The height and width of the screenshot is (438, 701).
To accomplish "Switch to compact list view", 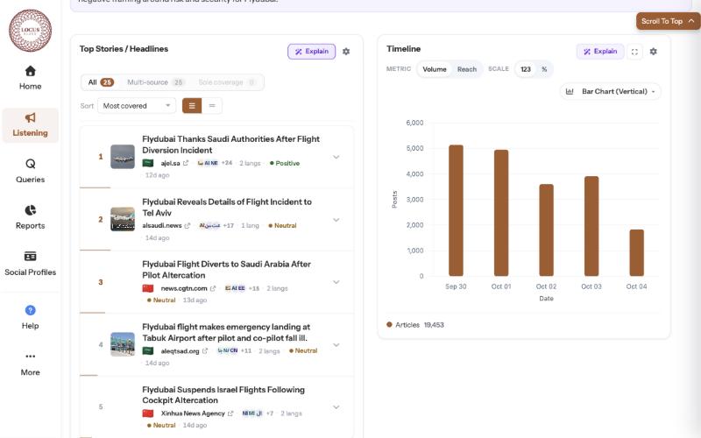I will 212,106.
